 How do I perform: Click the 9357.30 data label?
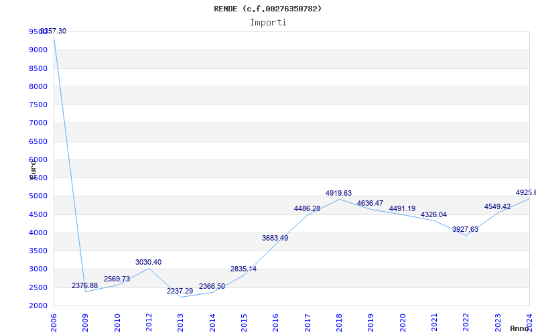pos(54,31)
